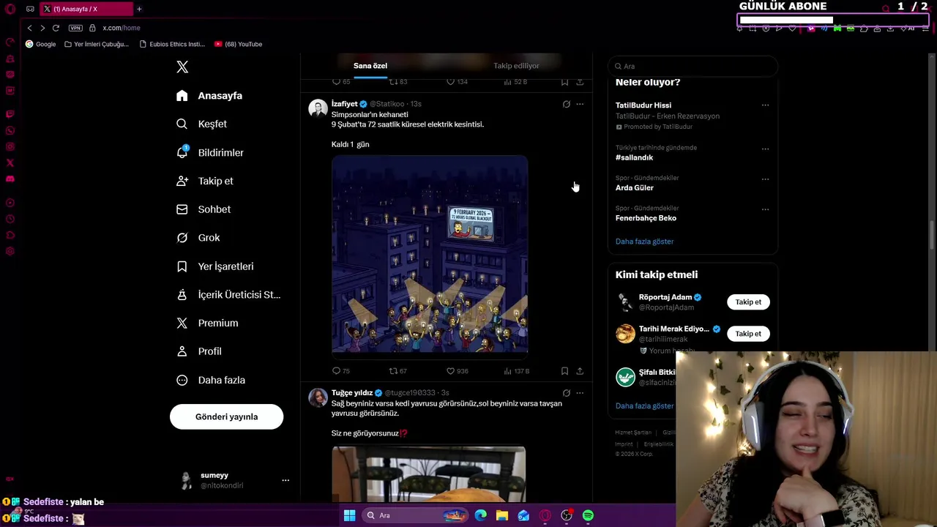Share the post above İzafiyet's
Screen dimensions: 937x527
click(580, 82)
